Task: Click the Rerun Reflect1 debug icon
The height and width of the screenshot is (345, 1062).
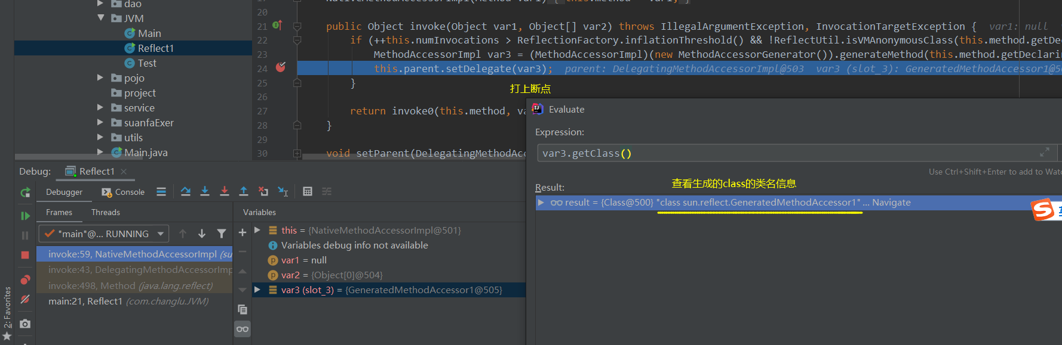Action: 25,192
